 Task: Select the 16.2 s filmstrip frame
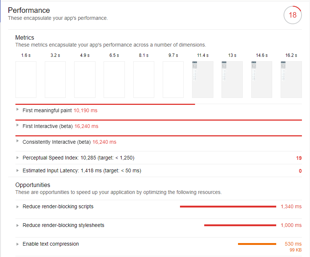[291, 80]
